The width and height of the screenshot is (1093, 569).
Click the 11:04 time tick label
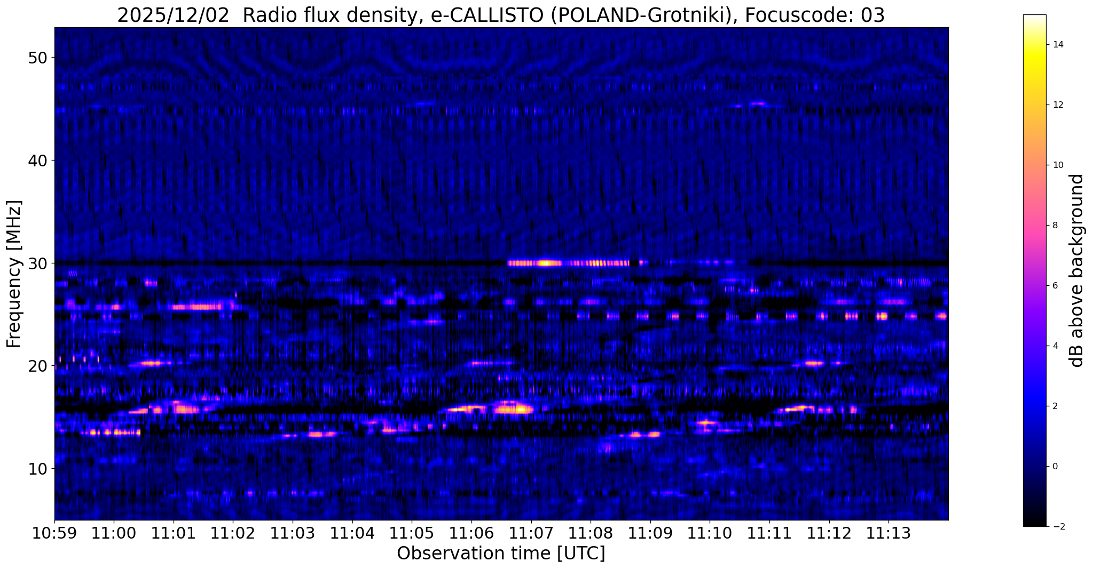352,533
